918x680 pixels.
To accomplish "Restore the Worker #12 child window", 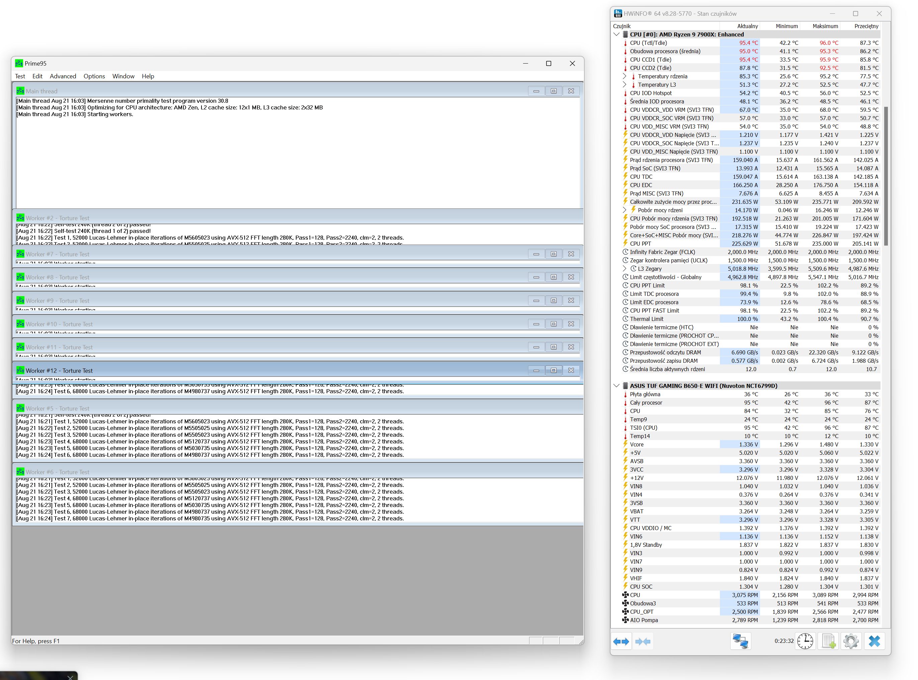I will 553,370.
